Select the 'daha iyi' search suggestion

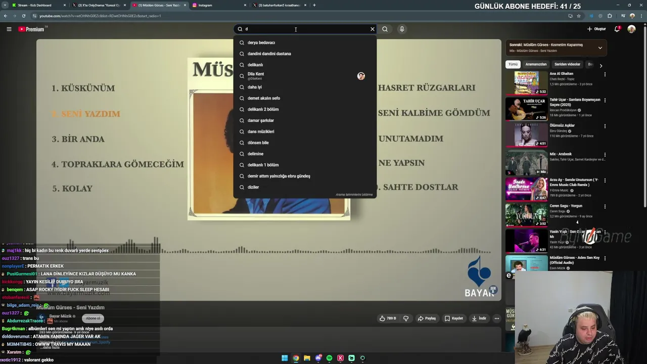point(305,87)
